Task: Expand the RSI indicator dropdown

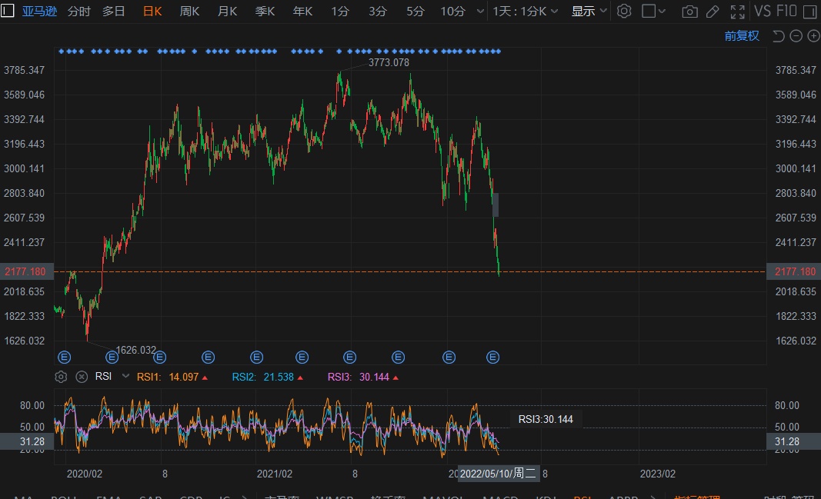Action: [x=125, y=376]
